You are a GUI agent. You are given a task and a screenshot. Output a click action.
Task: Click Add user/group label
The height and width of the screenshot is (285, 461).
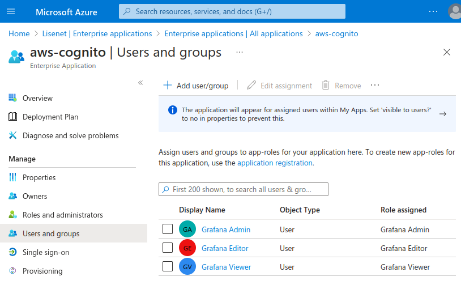pyautogui.click(x=202, y=86)
